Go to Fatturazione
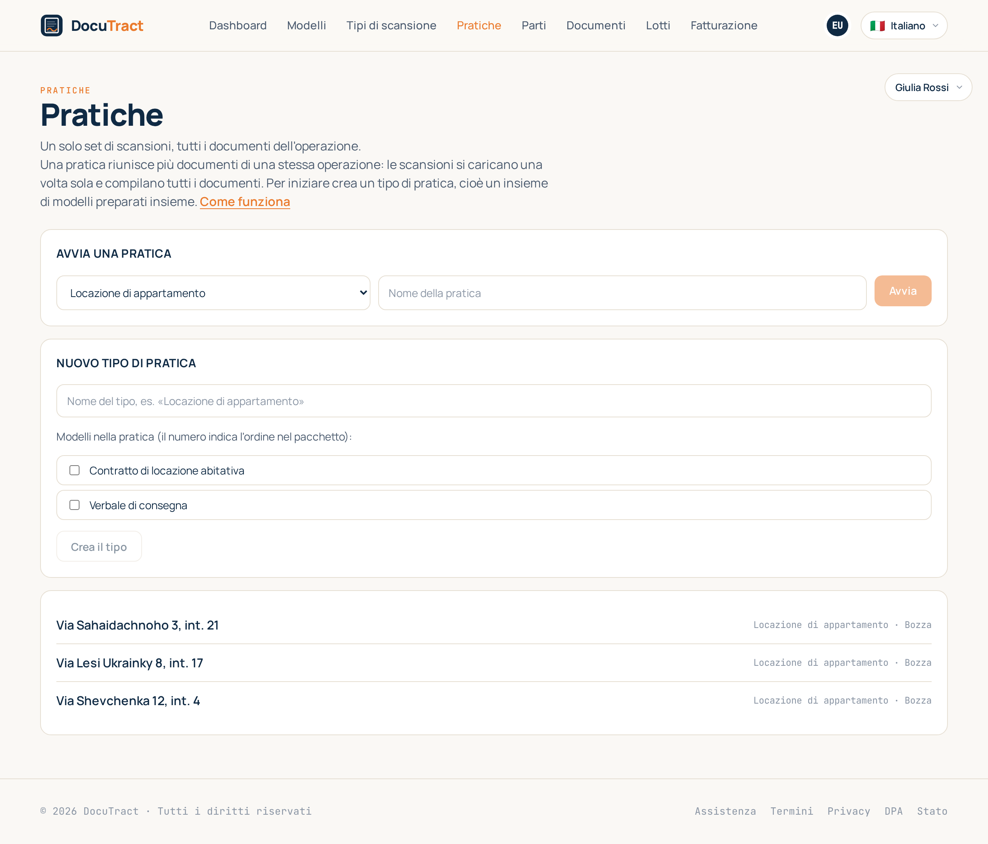The image size is (988, 844). pyautogui.click(x=724, y=25)
